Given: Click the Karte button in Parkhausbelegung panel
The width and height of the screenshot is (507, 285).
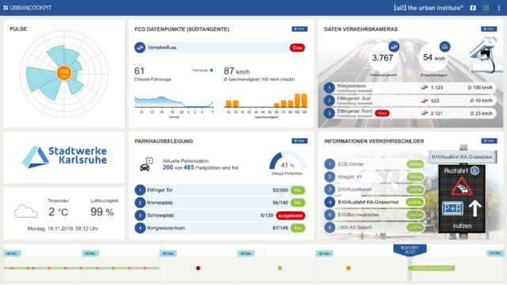Looking at the screenshot, I should point(299,141).
